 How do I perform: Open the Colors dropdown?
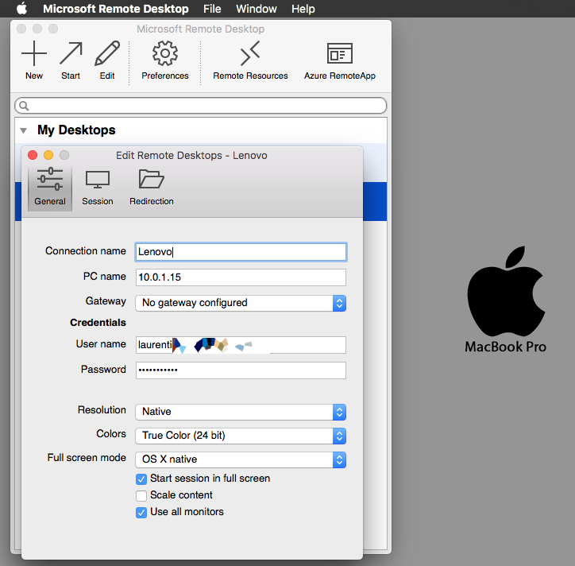tap(241, 436)
